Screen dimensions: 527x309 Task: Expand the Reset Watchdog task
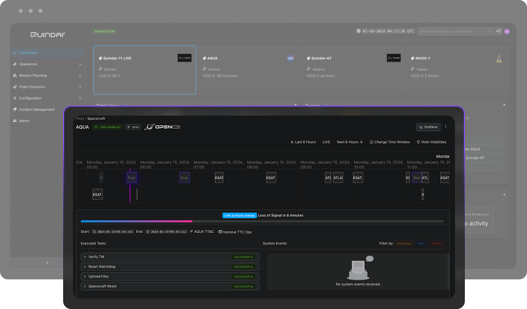(x=170, y=267)
